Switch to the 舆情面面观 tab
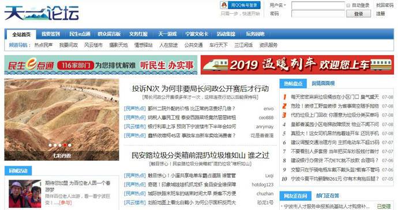Image resolution: width=398 pixels, height=210 pixels. [323, 83]
